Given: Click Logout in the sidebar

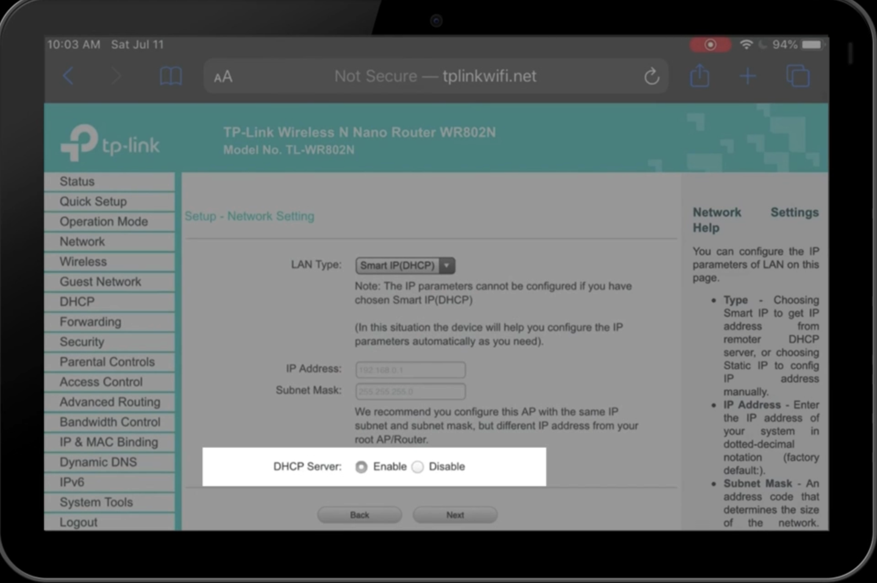Looking at the screenshot, I should tap(78, 522).
